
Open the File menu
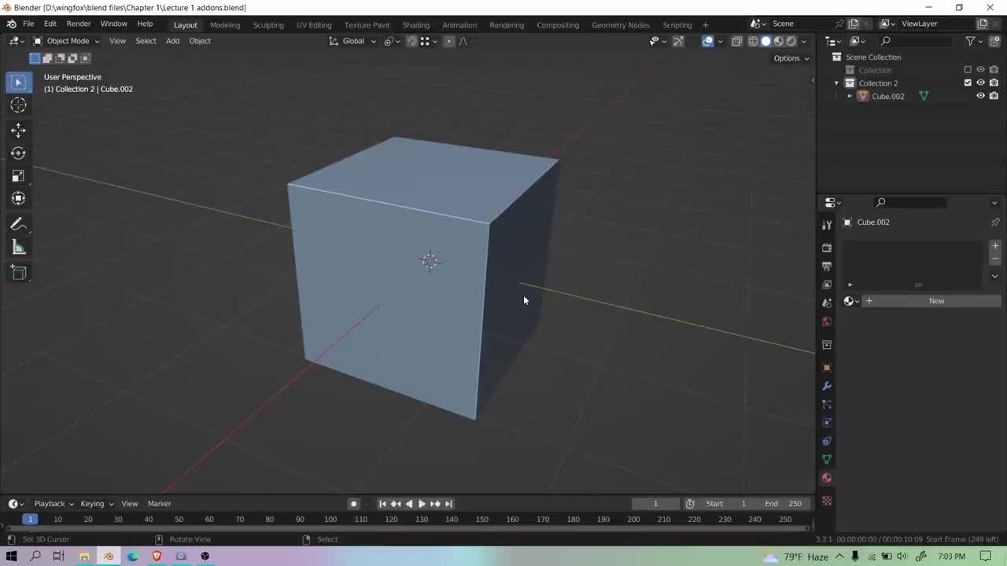tap(28, 24)
